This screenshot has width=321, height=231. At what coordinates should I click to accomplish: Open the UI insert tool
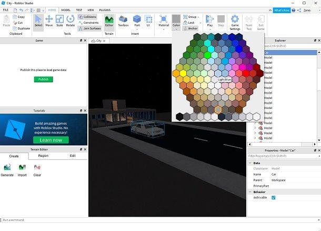148,21
